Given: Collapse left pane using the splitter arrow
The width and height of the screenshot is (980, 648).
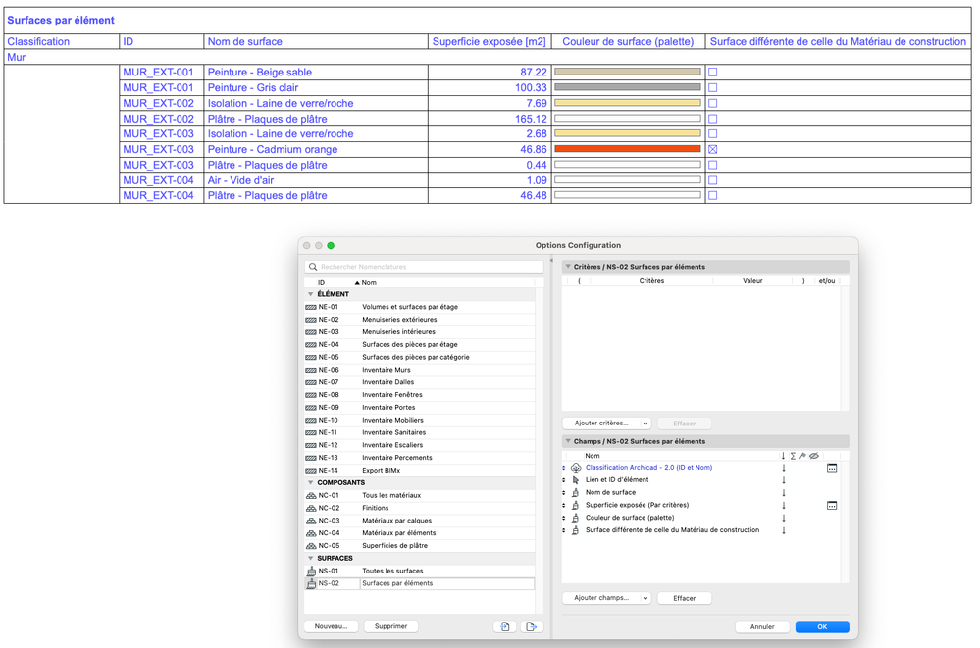Looking at the screenshot, I should pyautogui.click(x=551, y=261).
